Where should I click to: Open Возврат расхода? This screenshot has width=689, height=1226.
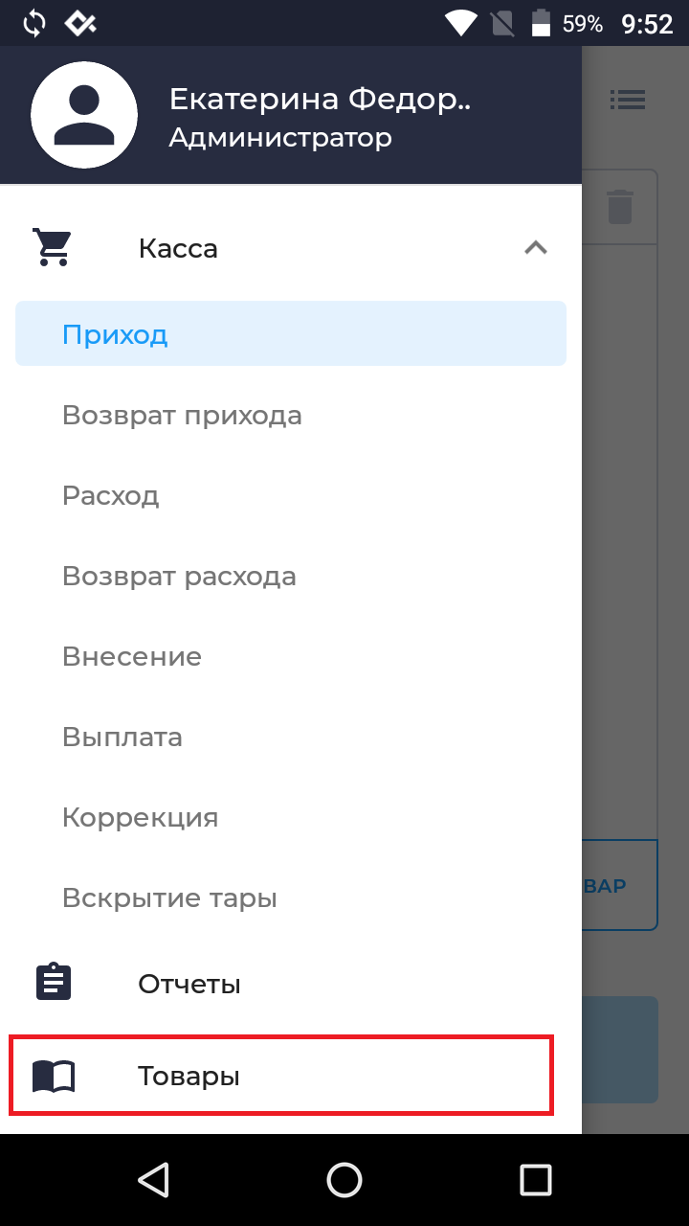(x=179, y=576)
